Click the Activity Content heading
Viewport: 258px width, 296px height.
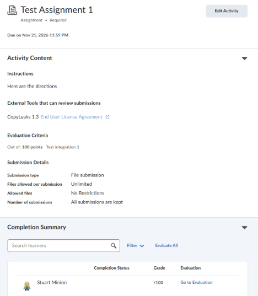point(30,58)
